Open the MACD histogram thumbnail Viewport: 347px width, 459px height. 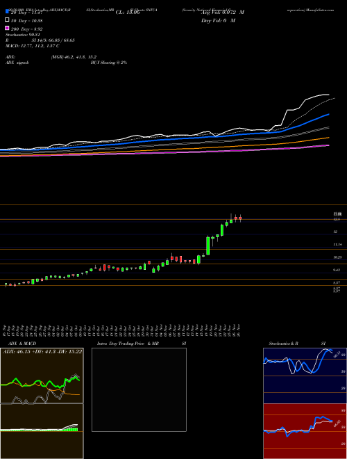[42, 431]
